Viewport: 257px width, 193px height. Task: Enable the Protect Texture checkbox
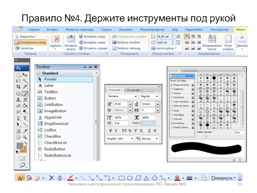click(172, 127)
